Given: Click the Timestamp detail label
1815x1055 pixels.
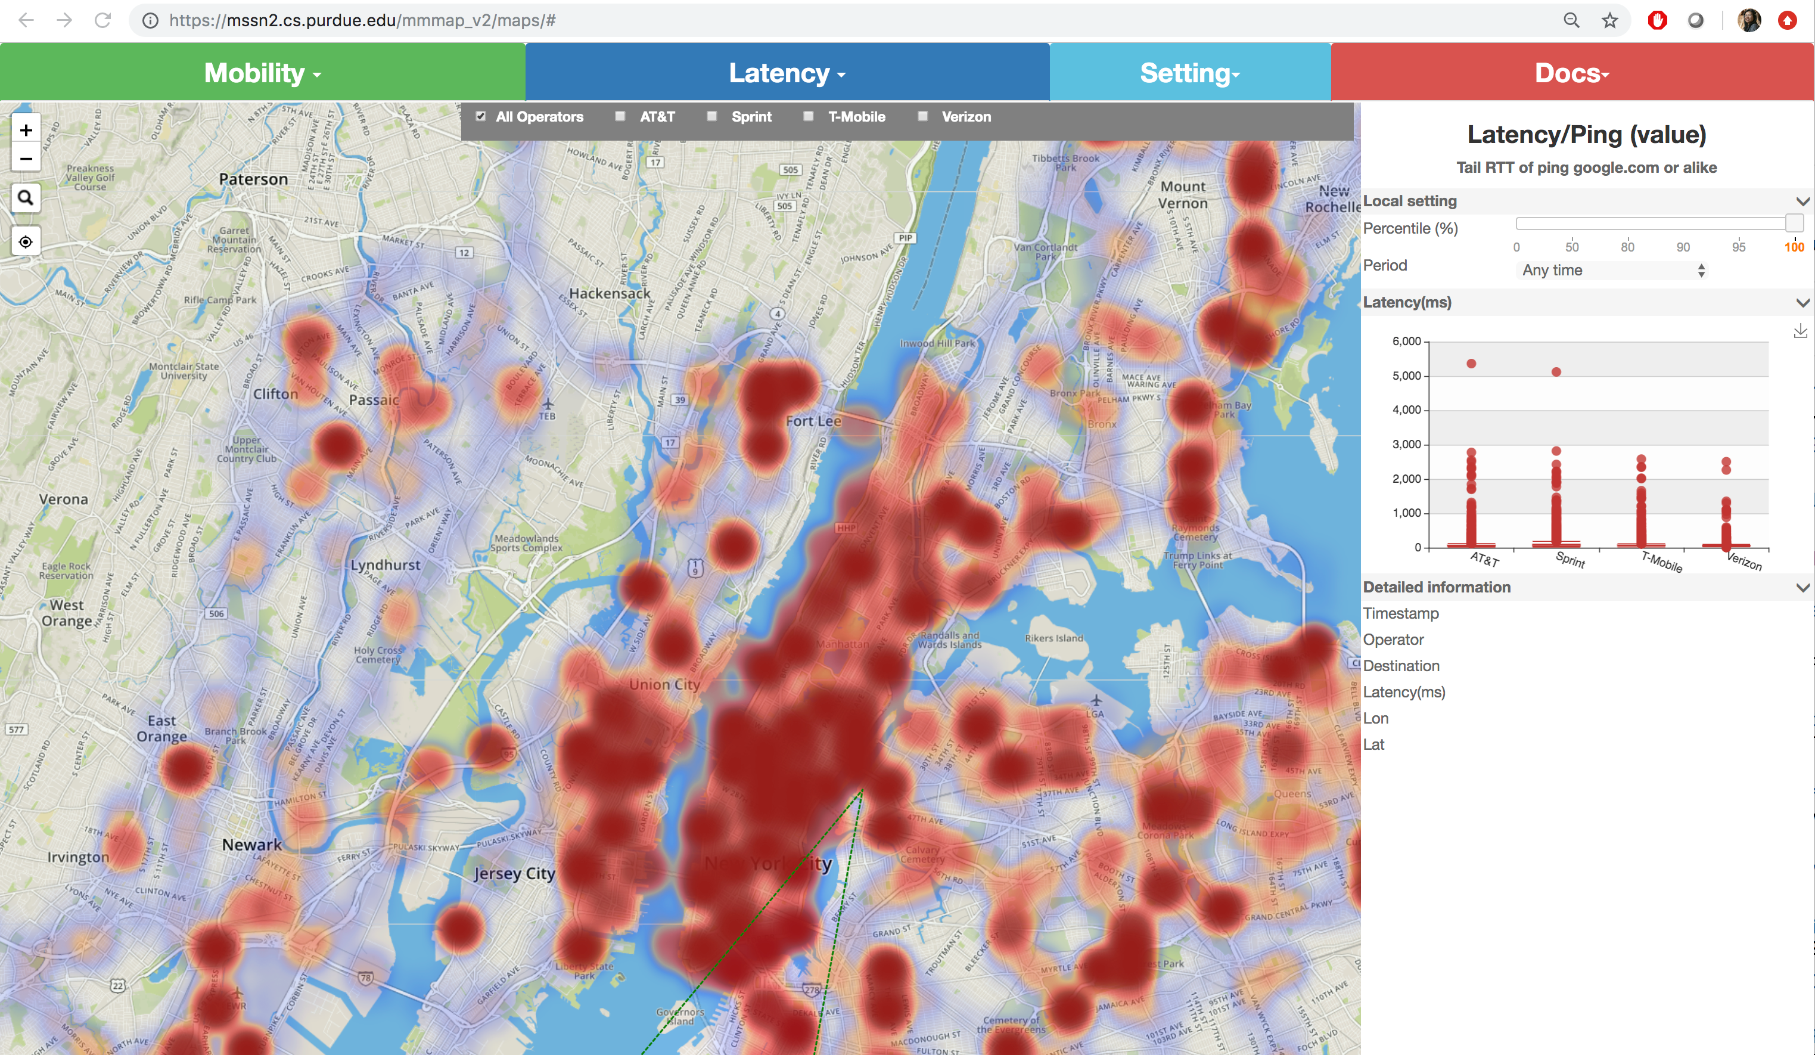Looking at the screenshot, I should coord(1401,613).
